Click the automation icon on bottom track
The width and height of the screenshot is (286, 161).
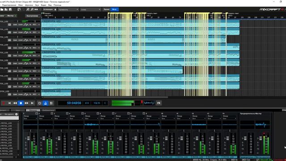tap(26, 94)
